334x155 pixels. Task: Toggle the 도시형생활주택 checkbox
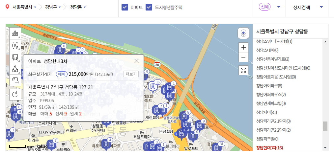pos(149,7)
